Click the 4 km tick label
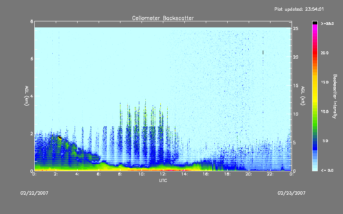Image resolution: width=343 pixels, height=214 pixels. coord(32,96)
